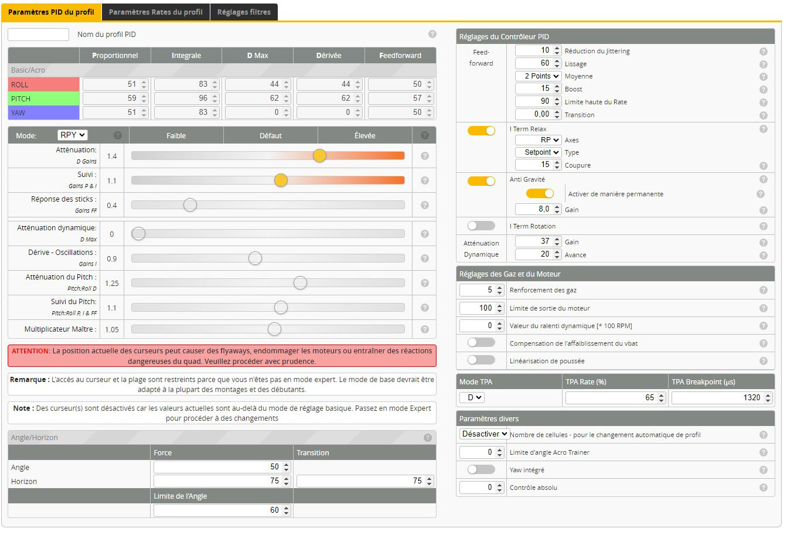
Task: Click help icon in Angle/Horizon header
Action: [x=427, y=438]
